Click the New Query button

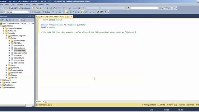pos(24,8)
